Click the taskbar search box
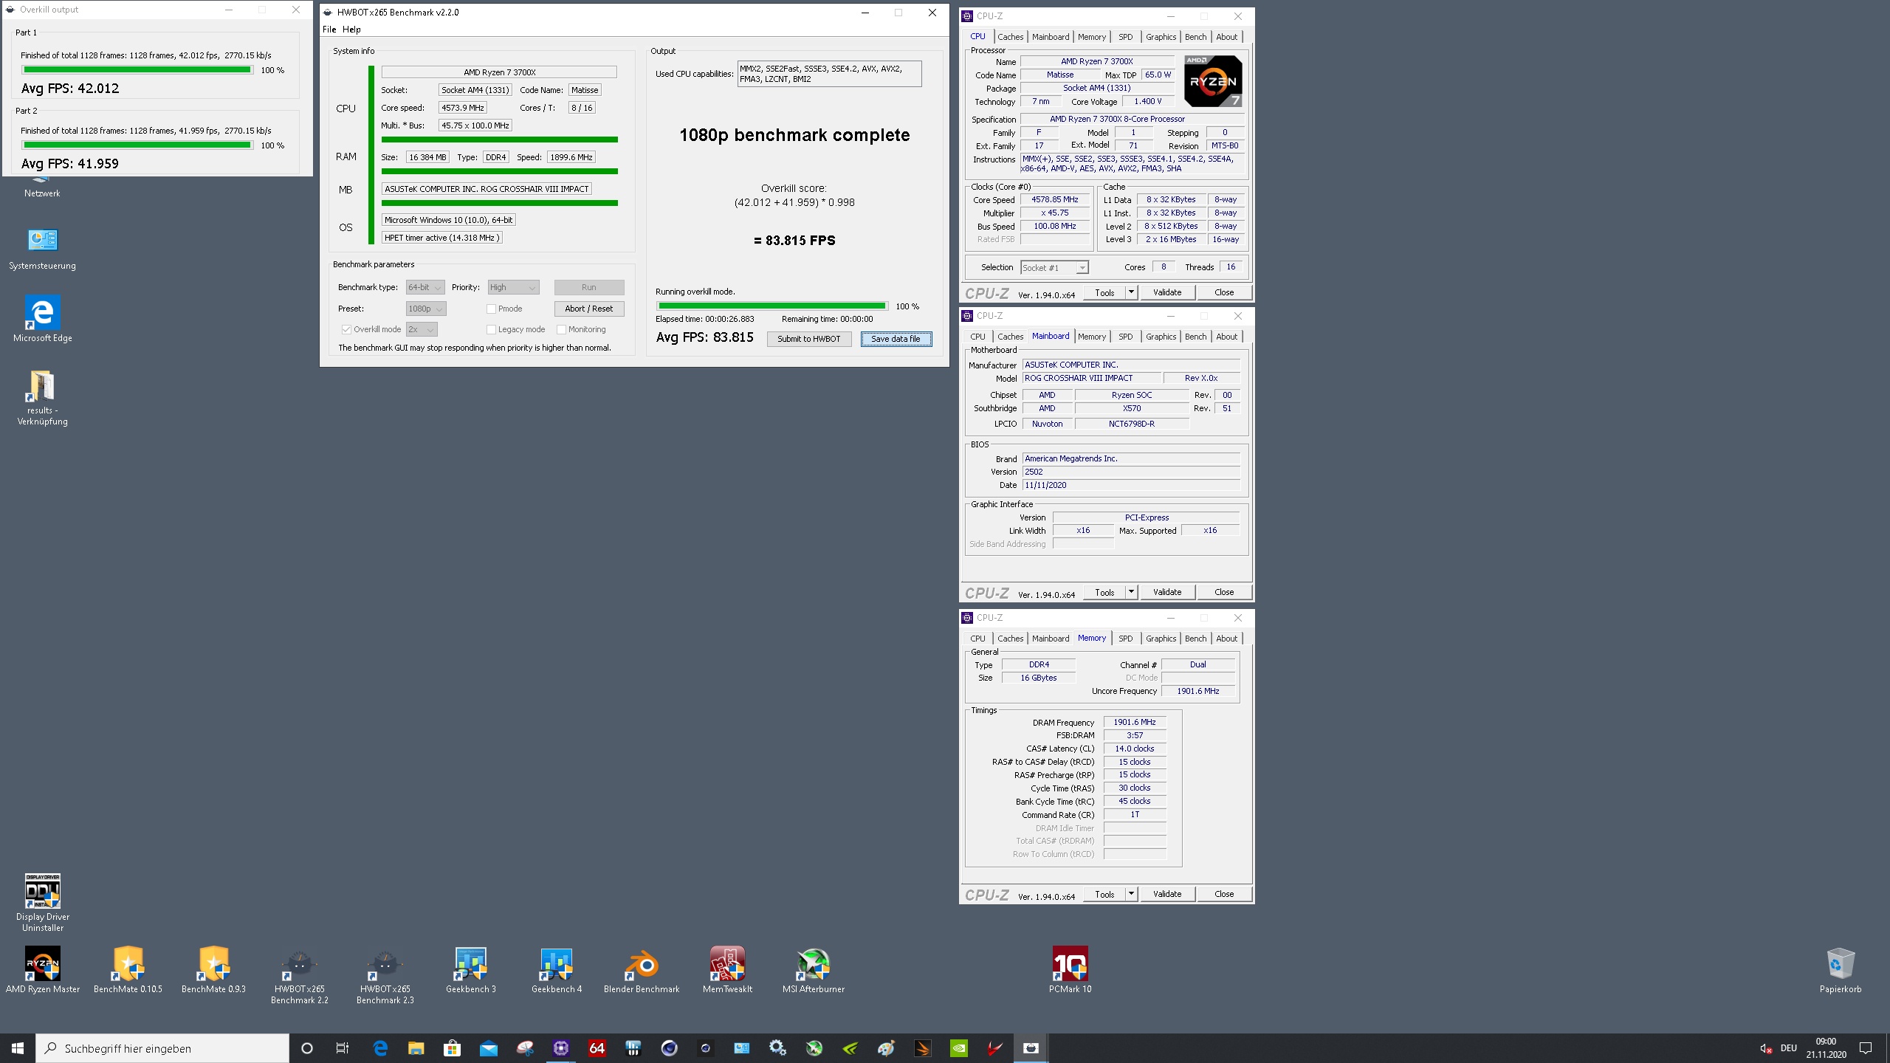The image size is (1890, 1063). pos(162,1048)
